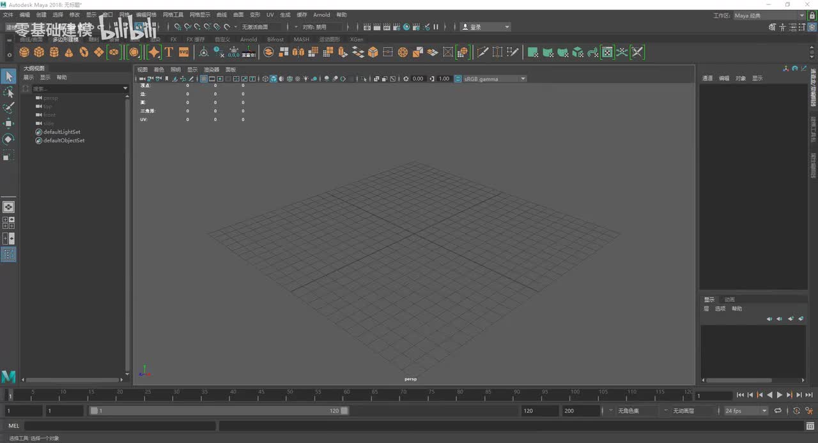Click the polygon cube shelf icon
This screenshot has height=443, width=818.
point(39,52)
